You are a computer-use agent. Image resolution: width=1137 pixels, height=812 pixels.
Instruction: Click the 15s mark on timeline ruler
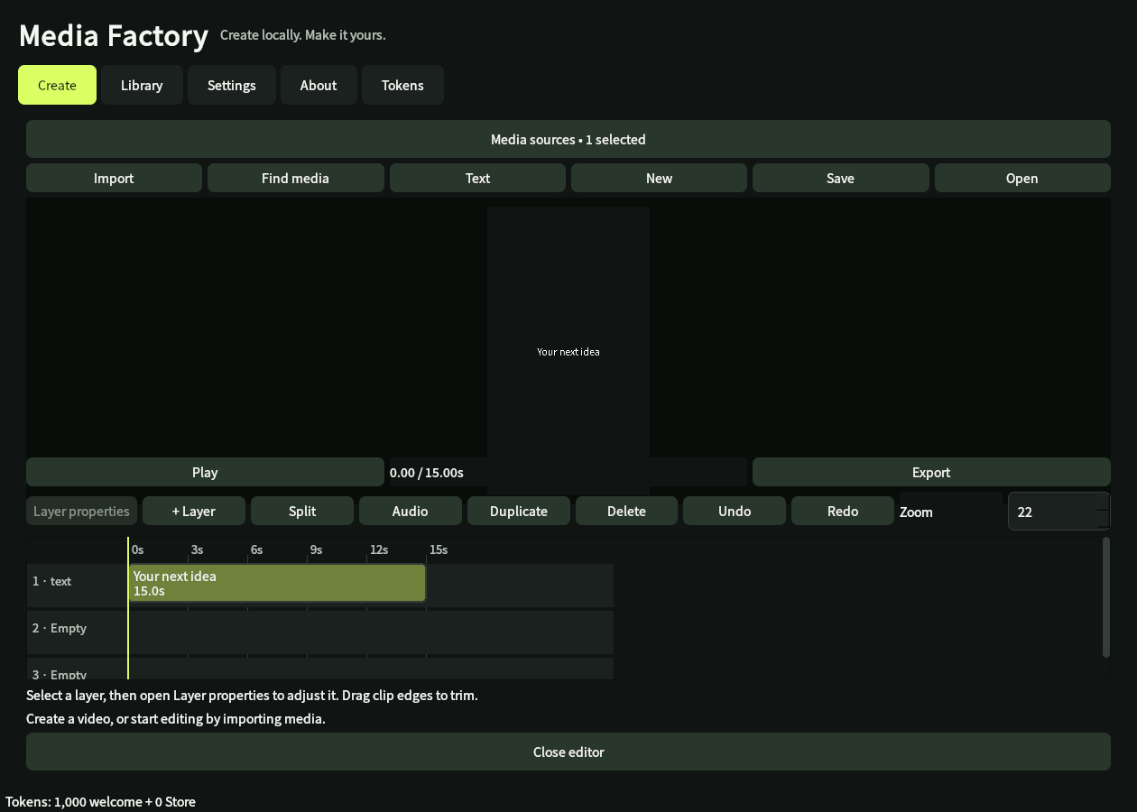439,549
